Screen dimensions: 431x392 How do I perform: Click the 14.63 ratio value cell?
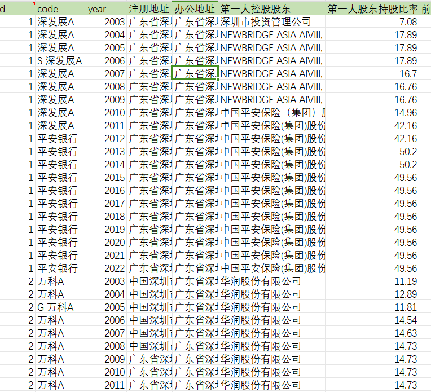coord(372,333)
